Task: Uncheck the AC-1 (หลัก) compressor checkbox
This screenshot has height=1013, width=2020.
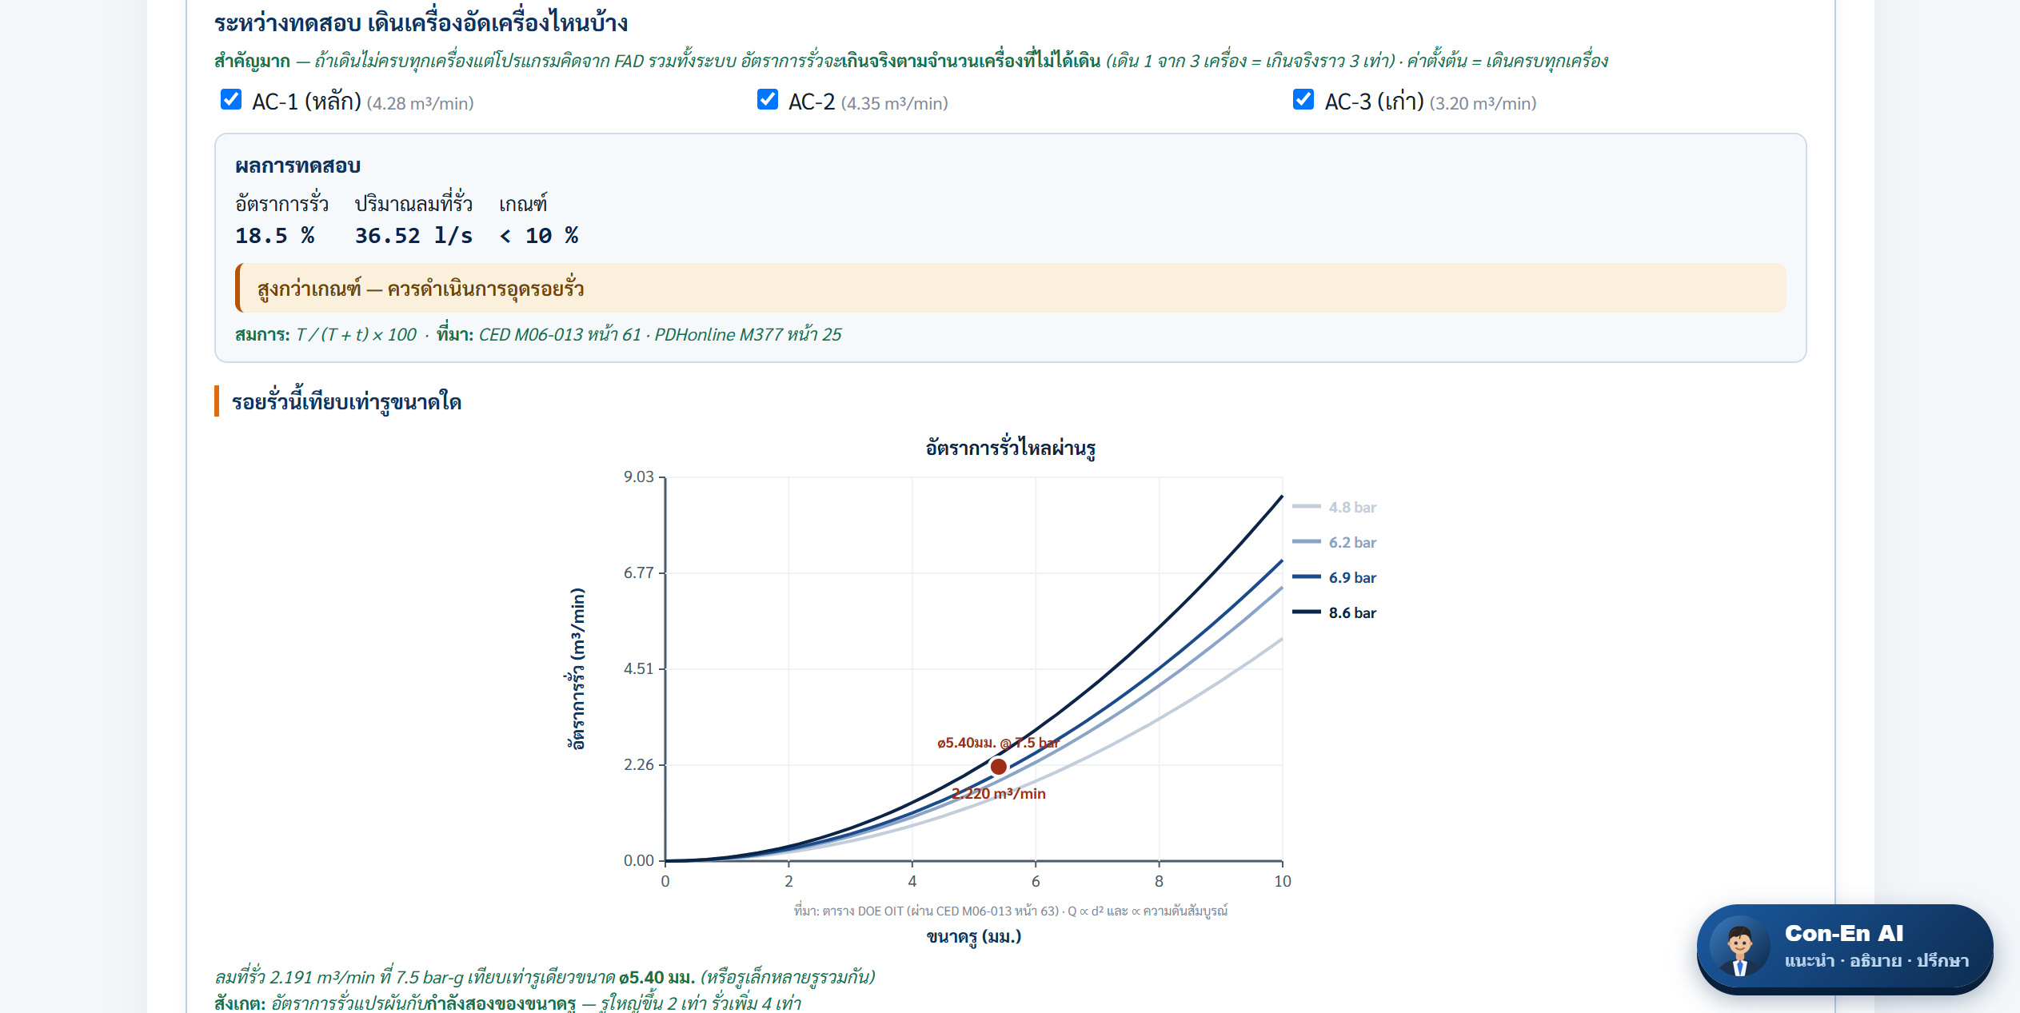Action: click(x=231, y=100)
